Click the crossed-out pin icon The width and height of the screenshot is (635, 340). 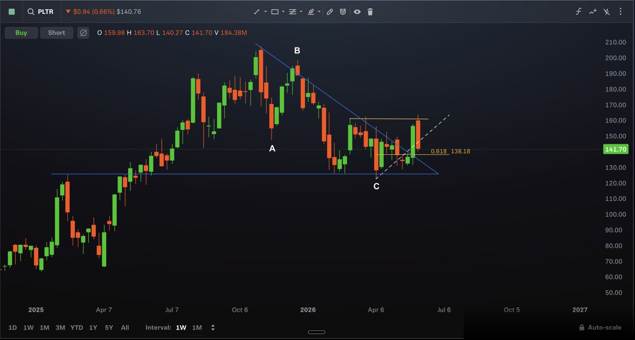607,12
